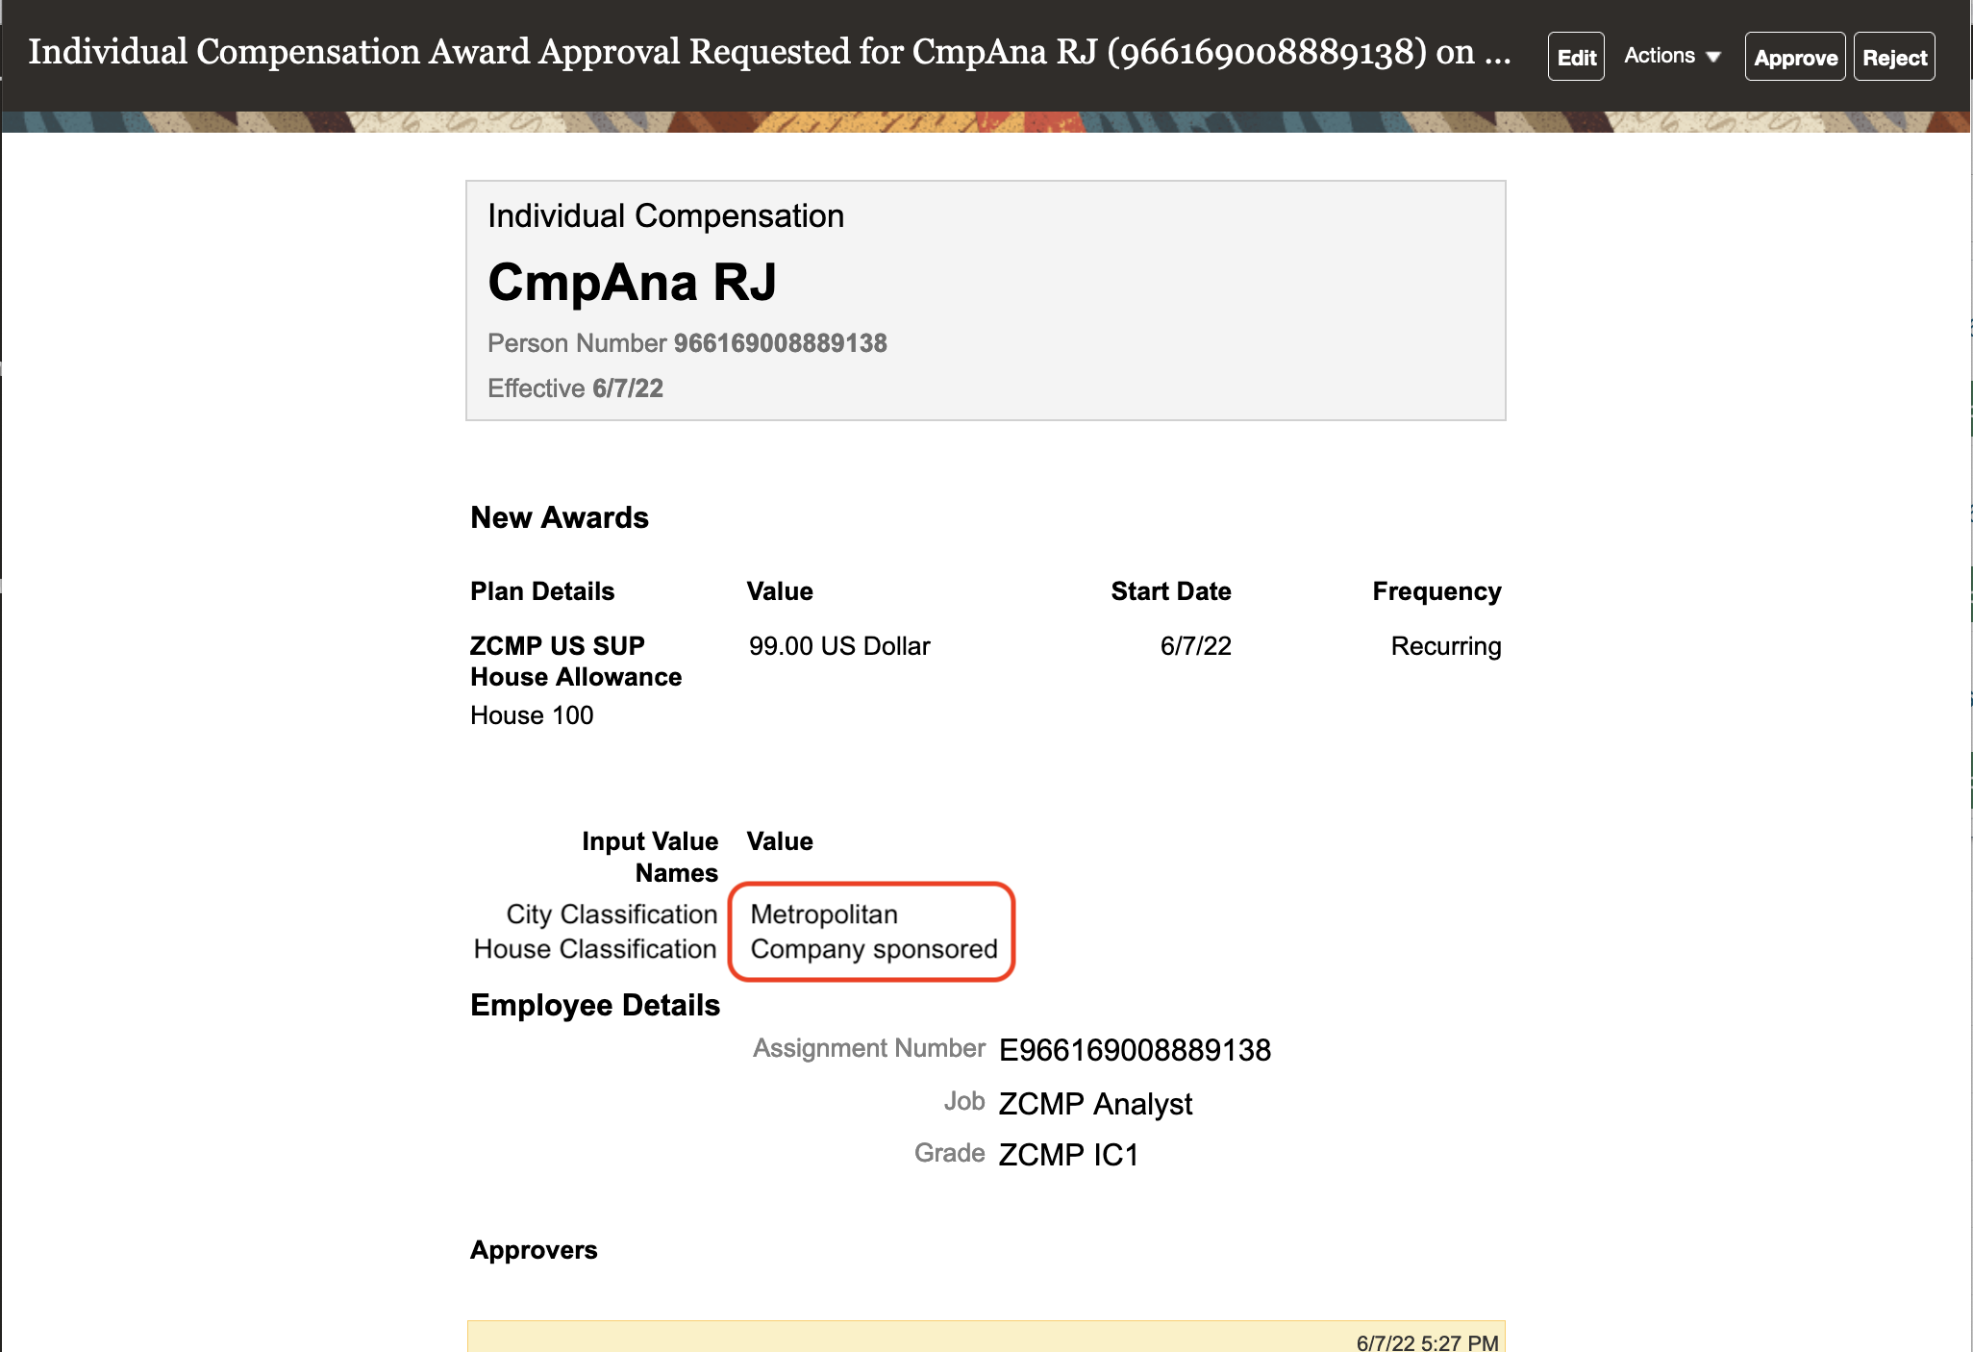Viewport: 1973px width, 1352px height.
Task: Click the Approvers section heading
Action: (534, 1250)
